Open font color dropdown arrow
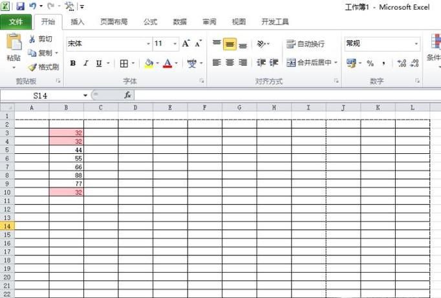Screen dimensions: 441x298 pyautogui.click(x=177, y=63)
